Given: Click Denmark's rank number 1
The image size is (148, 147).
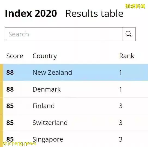Looking at the screenshot, I should 120,89.
